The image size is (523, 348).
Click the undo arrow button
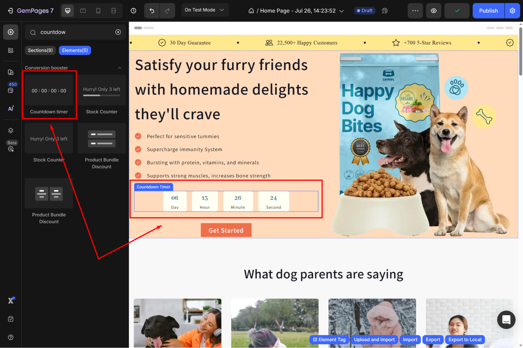(x=152, y=11)
